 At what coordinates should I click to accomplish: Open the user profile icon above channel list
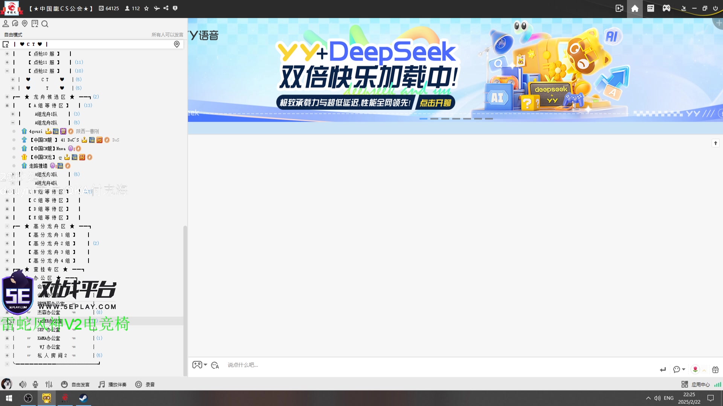[6, 24]
